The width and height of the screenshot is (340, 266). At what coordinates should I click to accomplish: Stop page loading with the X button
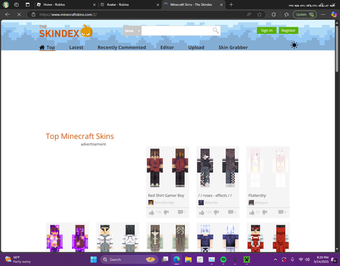pos(19,14)
